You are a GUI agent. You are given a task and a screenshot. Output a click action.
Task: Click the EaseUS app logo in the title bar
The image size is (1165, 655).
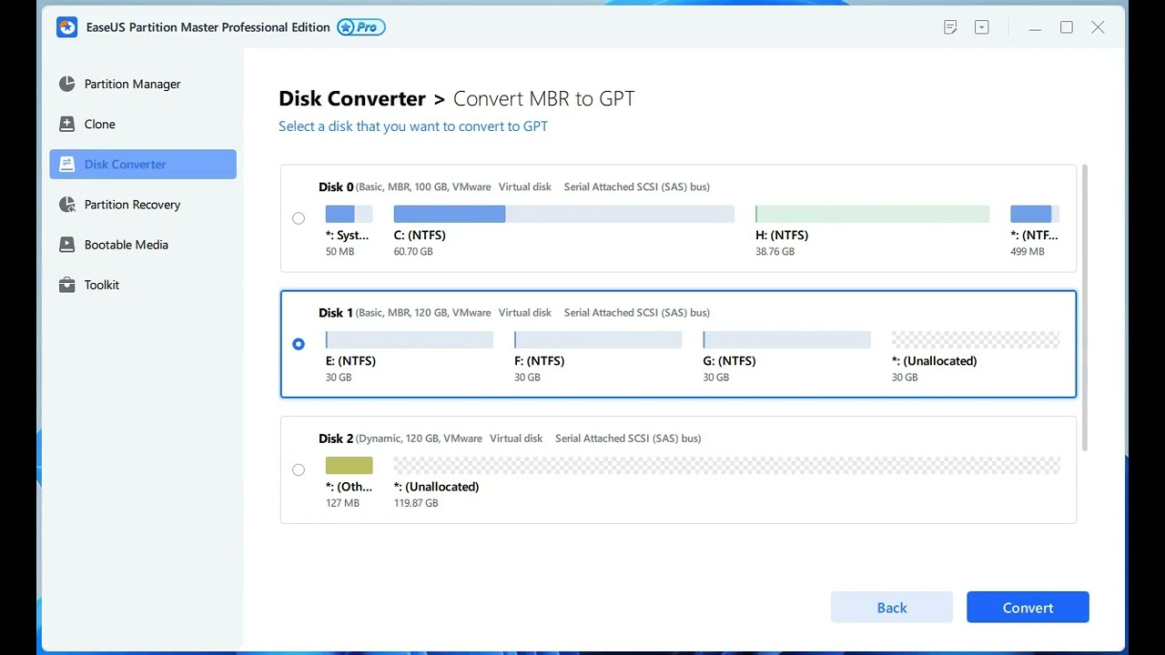[66, 27]
